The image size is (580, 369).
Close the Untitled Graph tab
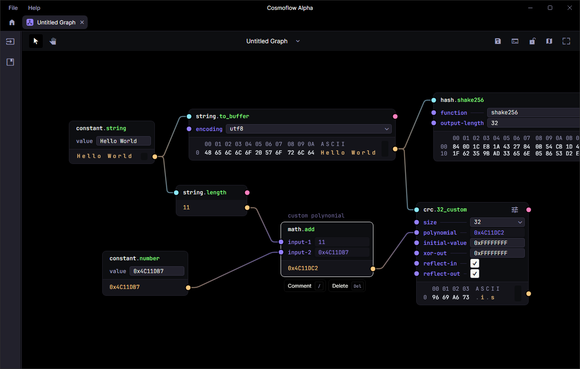[82, 22]
